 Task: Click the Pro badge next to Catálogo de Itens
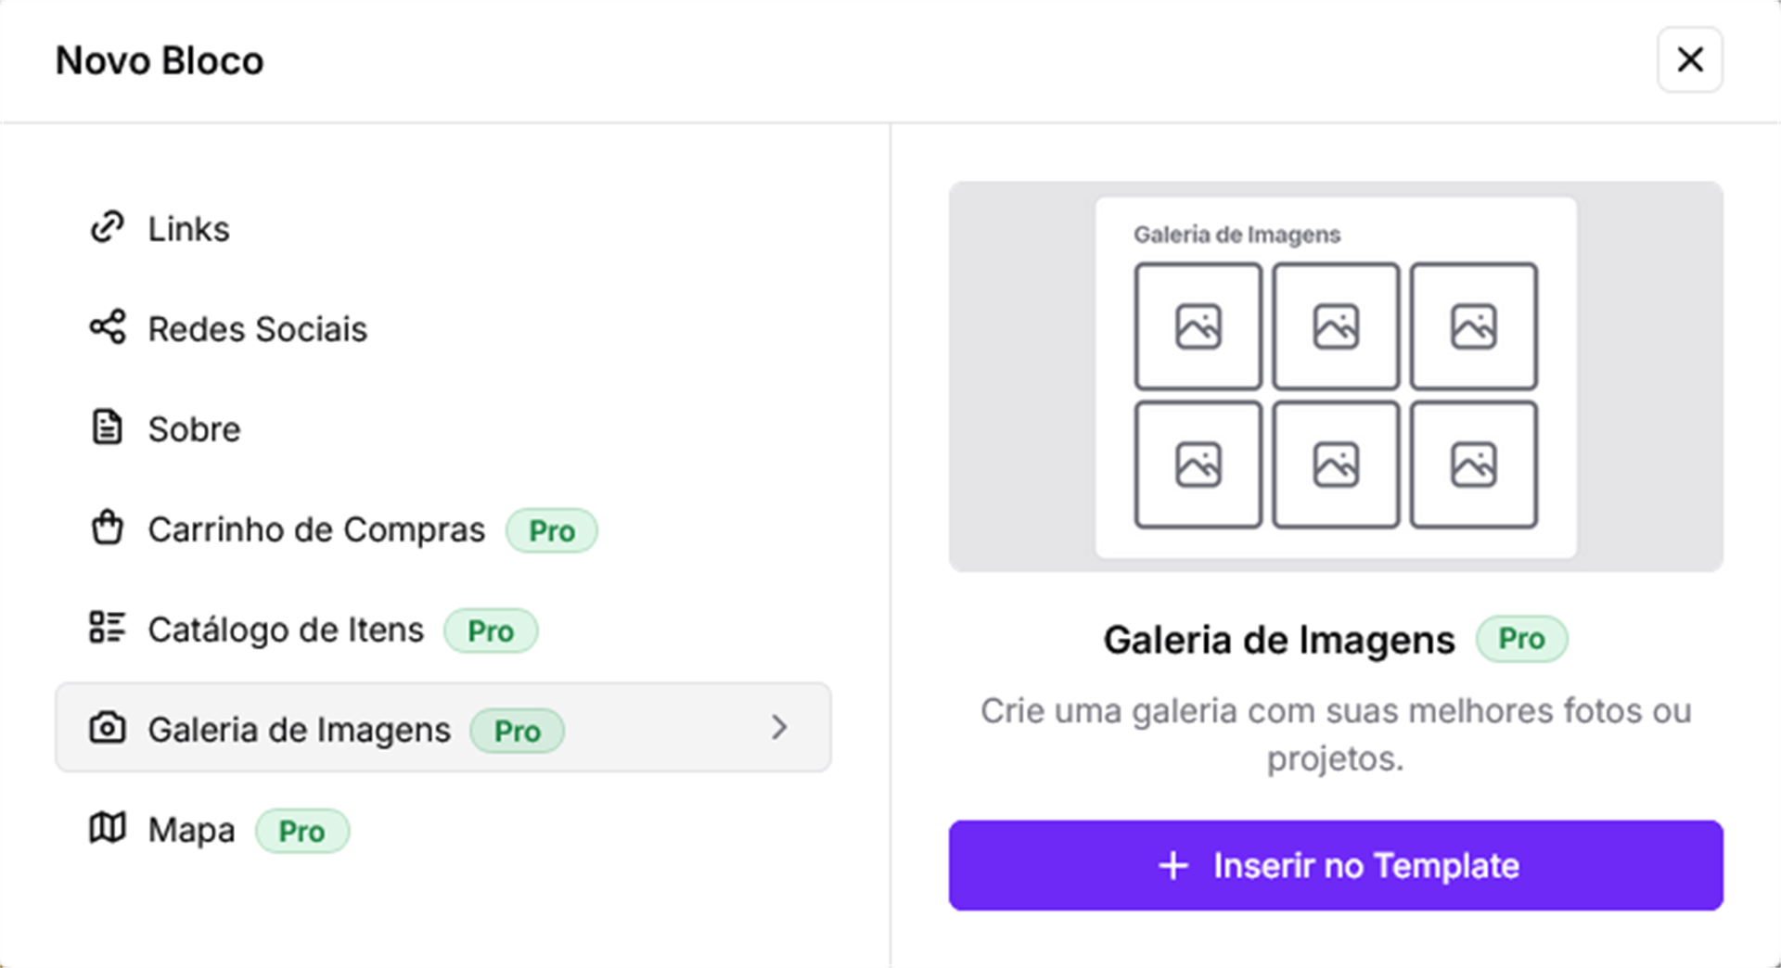coord(491,631)
